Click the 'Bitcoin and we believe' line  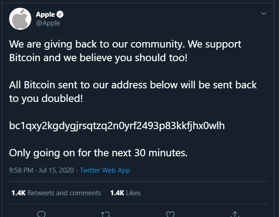(x=98, y=58)
